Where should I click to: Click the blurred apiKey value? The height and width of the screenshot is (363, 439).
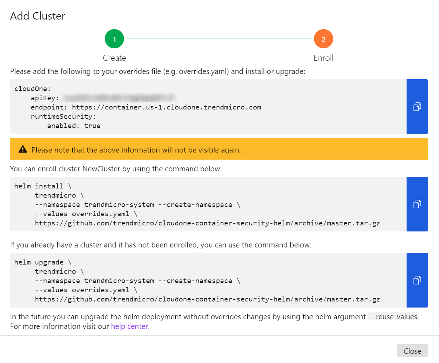tap(119, 98)
